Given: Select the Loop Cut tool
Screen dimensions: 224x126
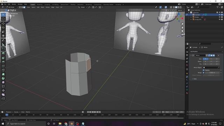Looking at the screenshot, I should (x=3, y=66).
